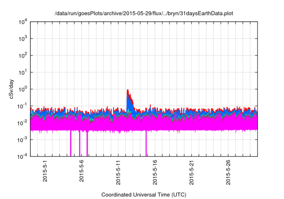Click the 10^-1 y-axis tick label
Screen dimensions: 284x199
pos(22,106)
